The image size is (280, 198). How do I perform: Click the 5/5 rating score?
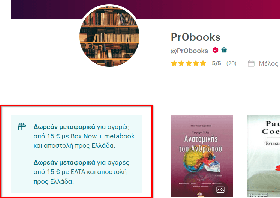click(x=216, y=63)
